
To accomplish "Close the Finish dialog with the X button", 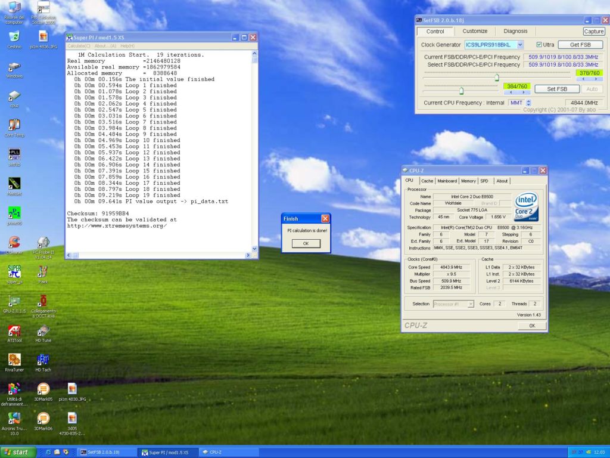I will (x=325, y=218).
